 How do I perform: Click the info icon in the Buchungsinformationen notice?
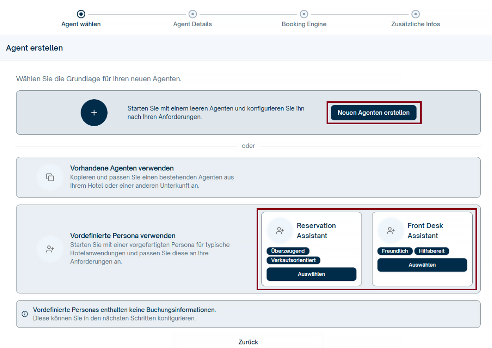tap(25, 314)
